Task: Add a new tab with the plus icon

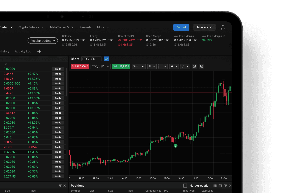Action: [x=39, y=51]
